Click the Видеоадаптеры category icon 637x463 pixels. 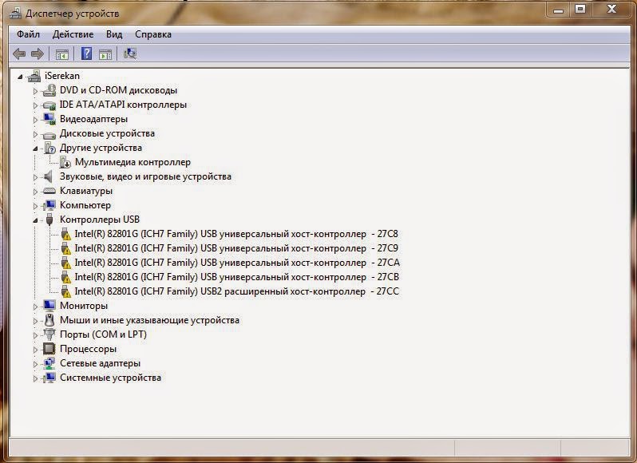pos(49,119)
